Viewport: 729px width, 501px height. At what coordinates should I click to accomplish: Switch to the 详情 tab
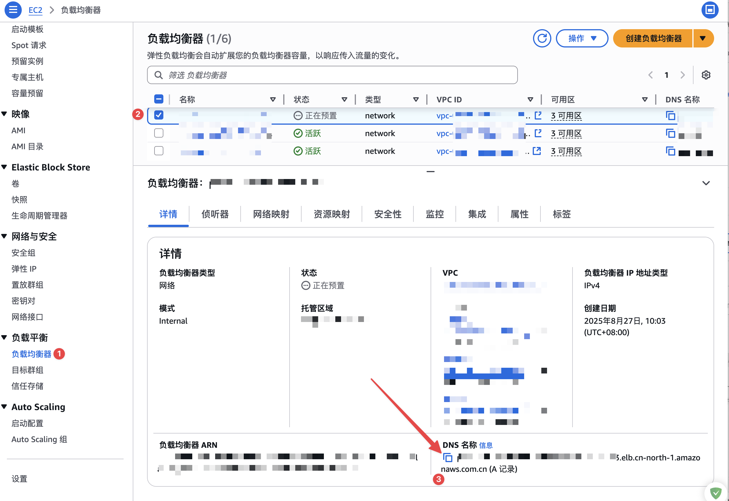(x=168, y=214)
